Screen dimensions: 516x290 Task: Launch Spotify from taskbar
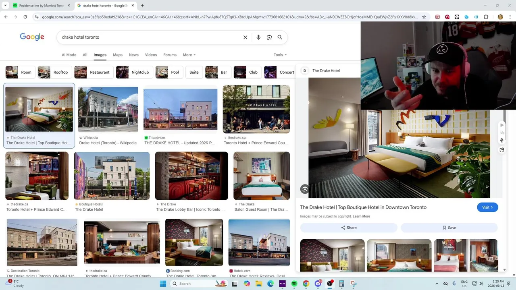click(294, 284)
